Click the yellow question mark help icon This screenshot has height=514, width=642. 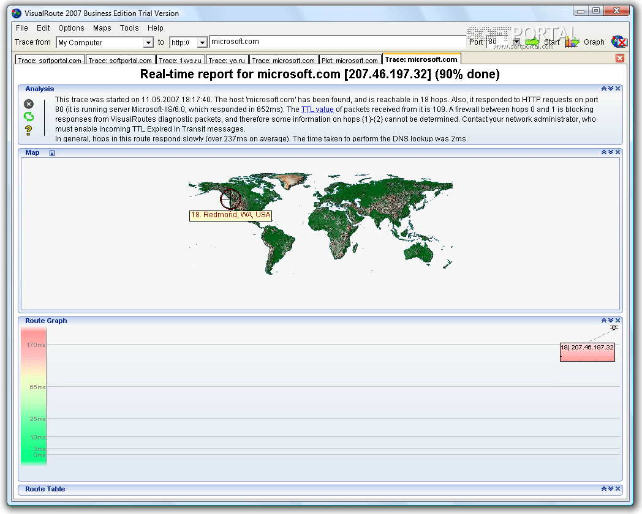tap(28, 130)
